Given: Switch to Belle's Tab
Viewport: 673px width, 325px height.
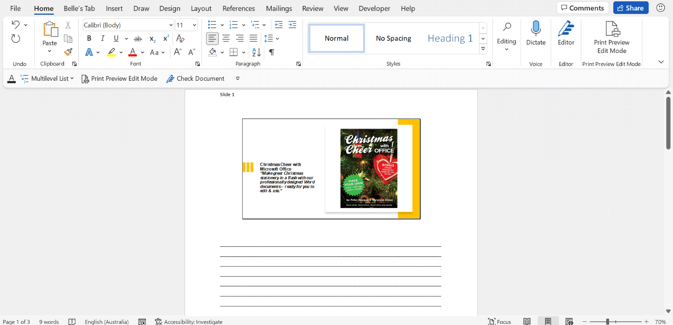Looking at the screenshot, I should pyautogui.click(x=79, y=8).
